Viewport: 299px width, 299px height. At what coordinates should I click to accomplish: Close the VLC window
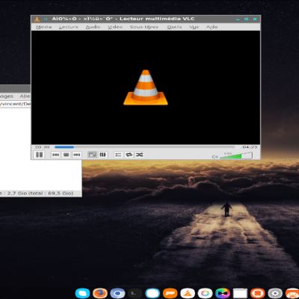tap(255, 19)
